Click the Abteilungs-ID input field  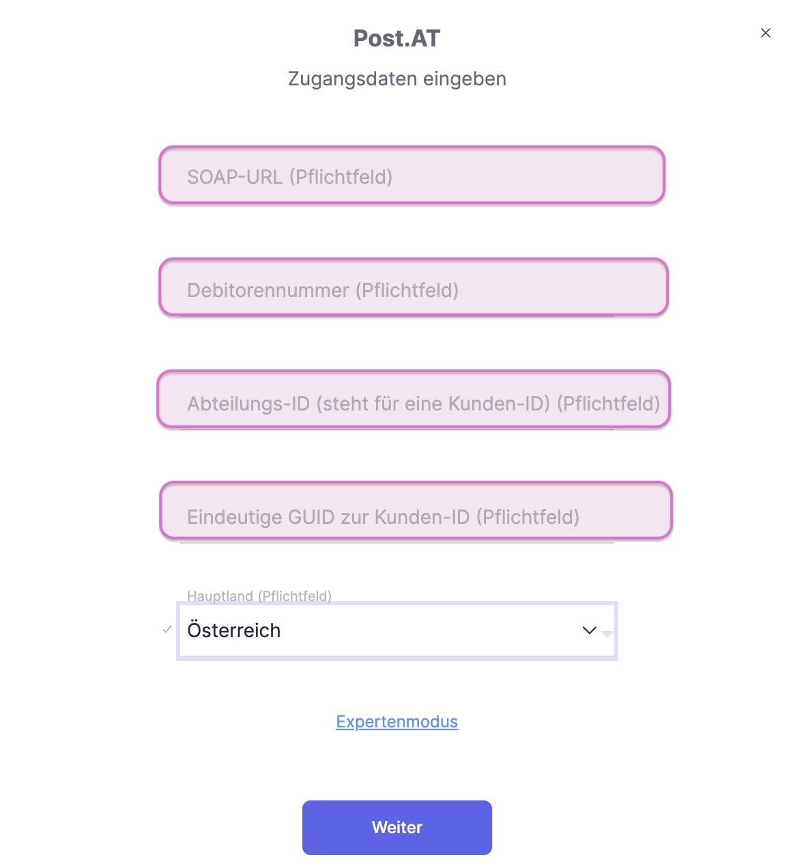pyautogui.click(x=413, y=400)
